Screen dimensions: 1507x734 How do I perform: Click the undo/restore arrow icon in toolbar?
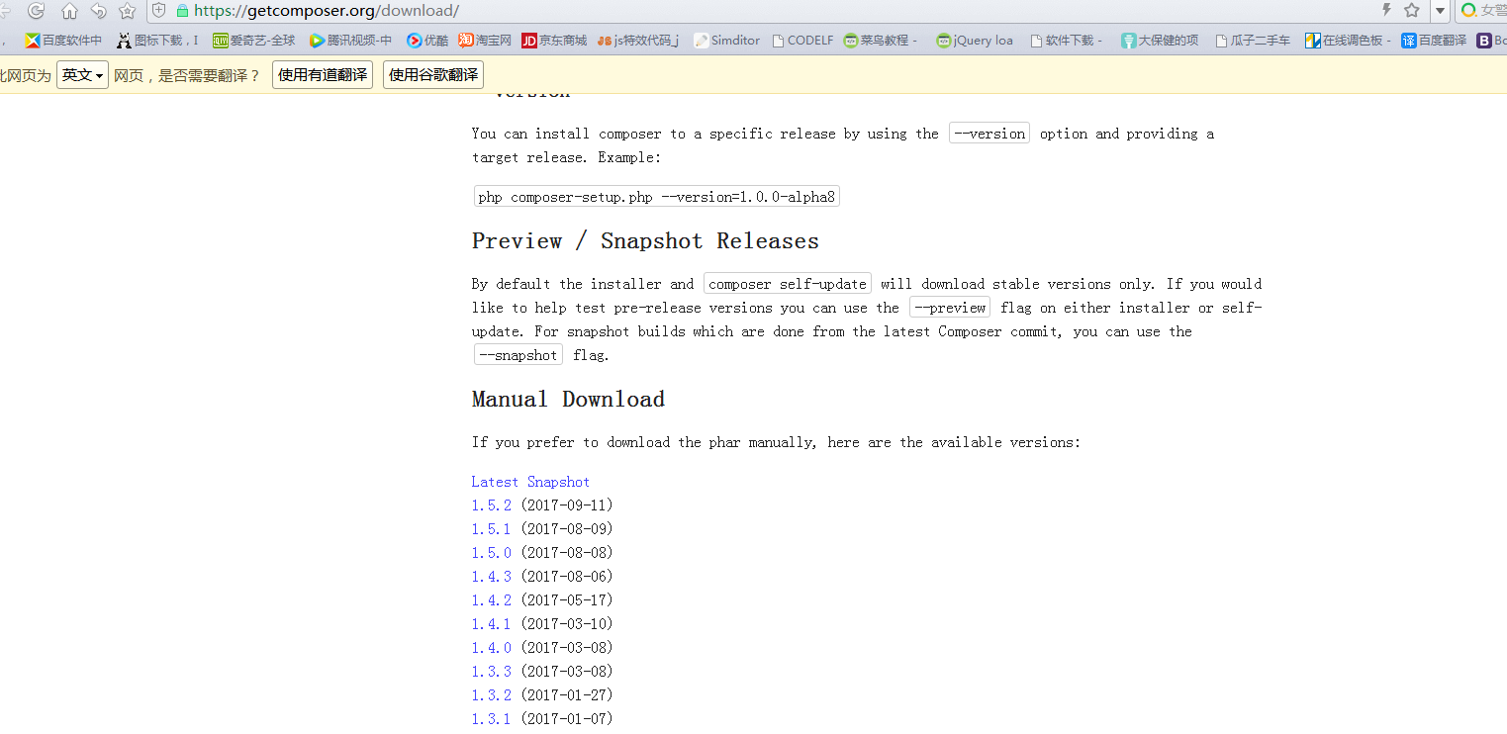pyautogui.click(x=98, y=11)
